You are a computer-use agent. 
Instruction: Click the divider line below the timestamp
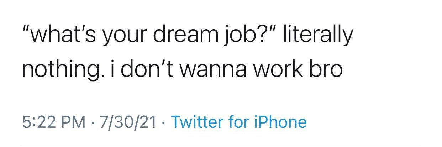click(221, 146)
